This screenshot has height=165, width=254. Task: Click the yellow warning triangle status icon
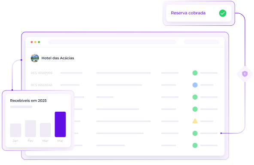195,121
